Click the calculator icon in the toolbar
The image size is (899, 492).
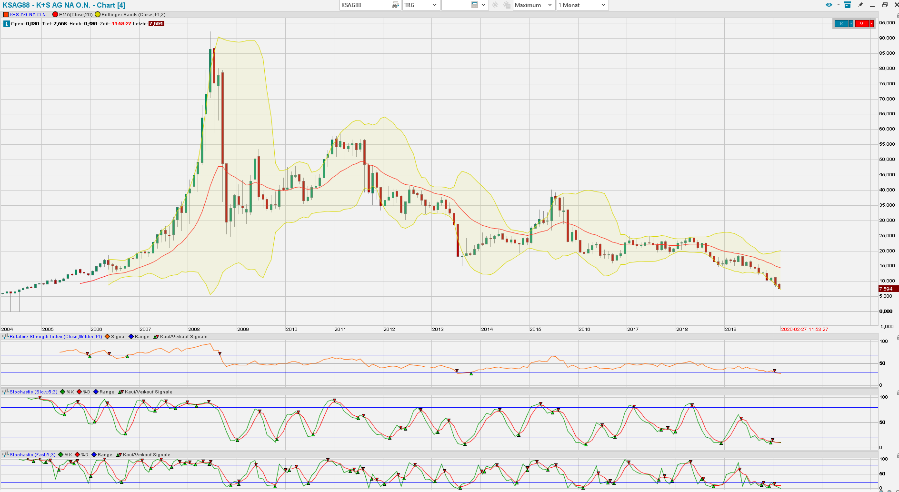(x=474, y=5)
